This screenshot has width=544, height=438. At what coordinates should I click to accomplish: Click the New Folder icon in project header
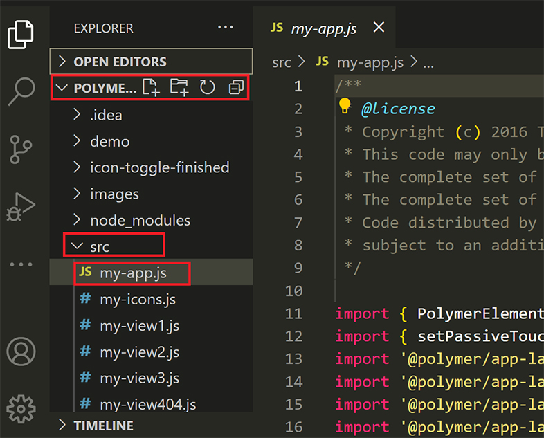pos(179,87)
